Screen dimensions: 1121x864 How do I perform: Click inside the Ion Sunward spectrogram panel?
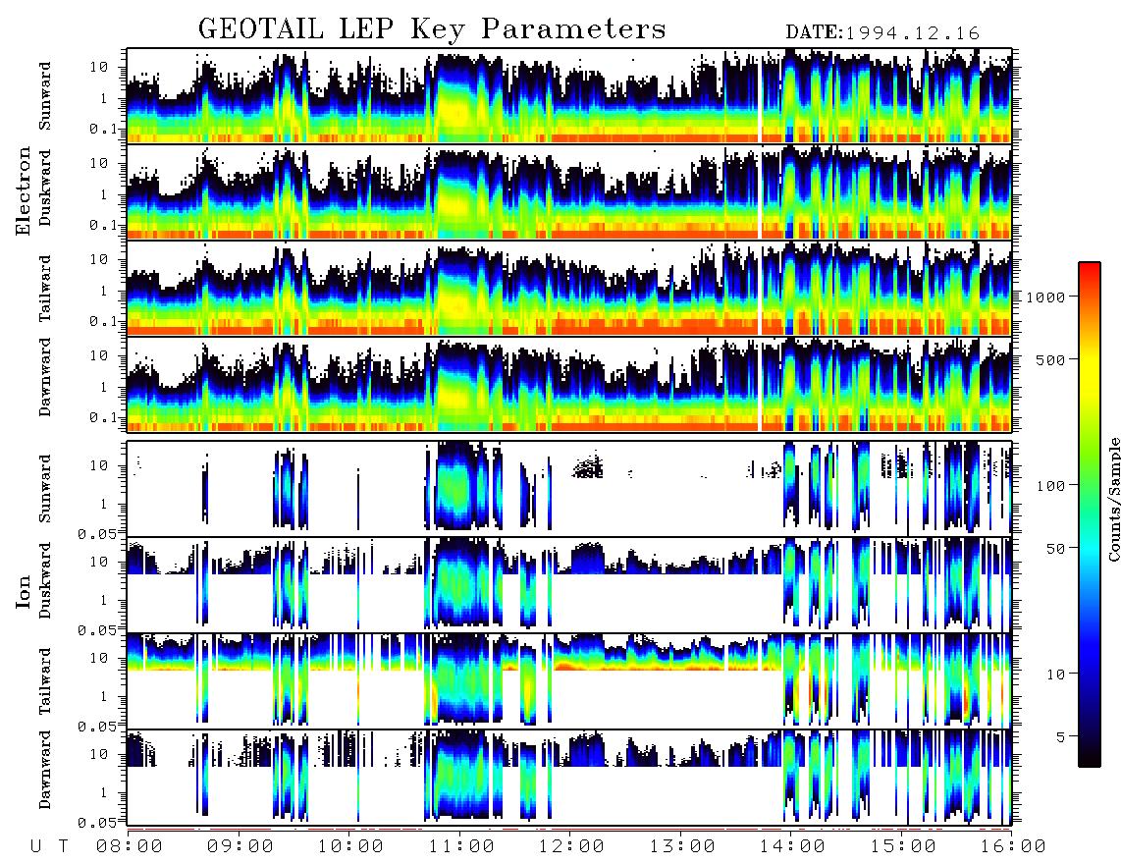point(569,489)
